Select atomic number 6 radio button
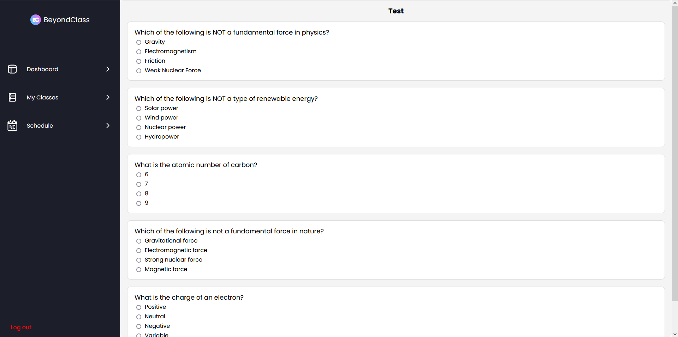The width and height of the screenshot is (678, 337). click(x=139, y=175)
